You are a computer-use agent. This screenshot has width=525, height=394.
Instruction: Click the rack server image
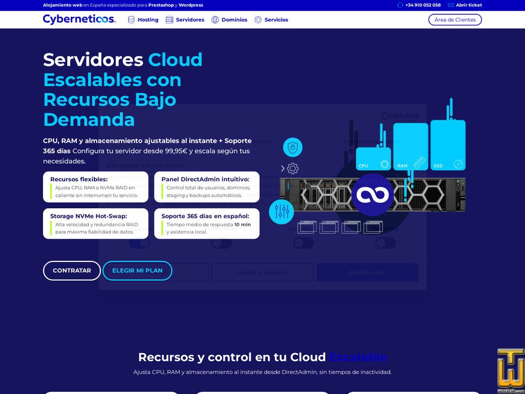click(x=373, y=195)
